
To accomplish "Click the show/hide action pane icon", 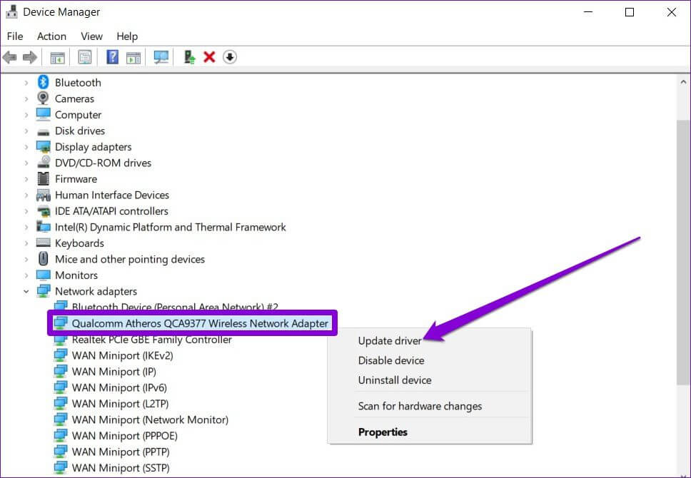I will [133, 57].
